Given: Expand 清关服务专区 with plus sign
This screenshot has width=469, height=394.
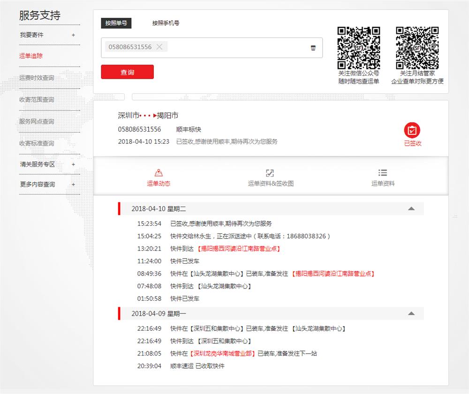Looking at the screenshot, I should [x=73, y=164].
